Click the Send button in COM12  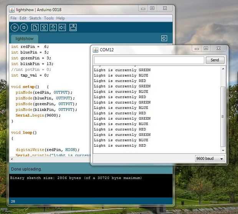tap(215, 60)
